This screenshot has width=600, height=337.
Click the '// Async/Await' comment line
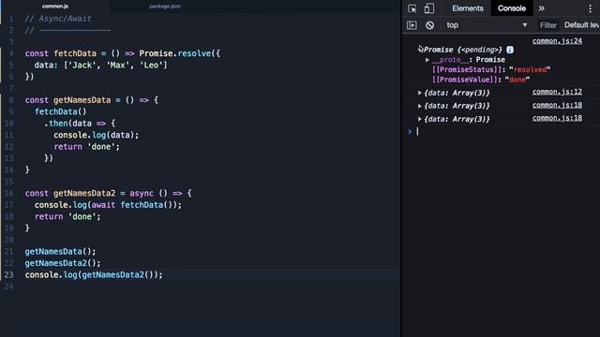point(58,19)
